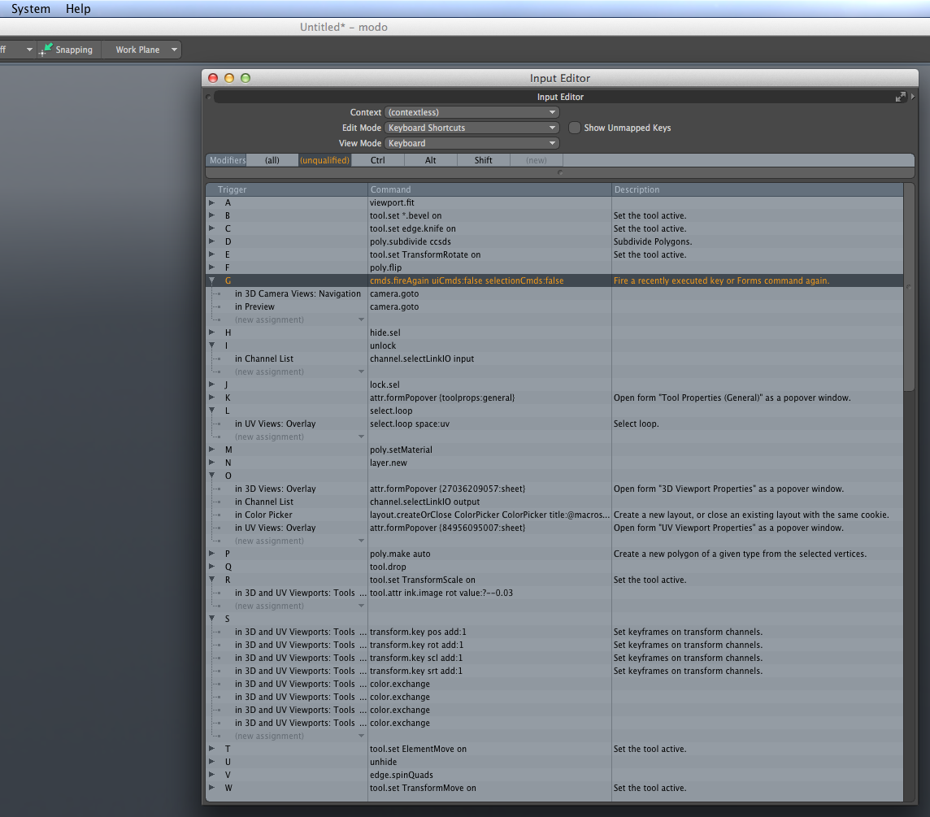The image size is (930, 817).
Task: Open the Edit Mode Keyboard Shortcuts dropdown
Action: [x=472, y=128]
